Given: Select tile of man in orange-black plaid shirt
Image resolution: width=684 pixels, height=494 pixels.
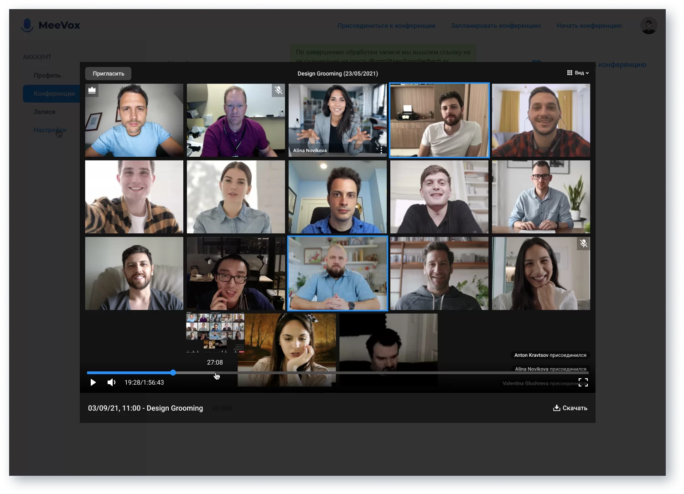Looking at the screenshot, I should 134,197.
